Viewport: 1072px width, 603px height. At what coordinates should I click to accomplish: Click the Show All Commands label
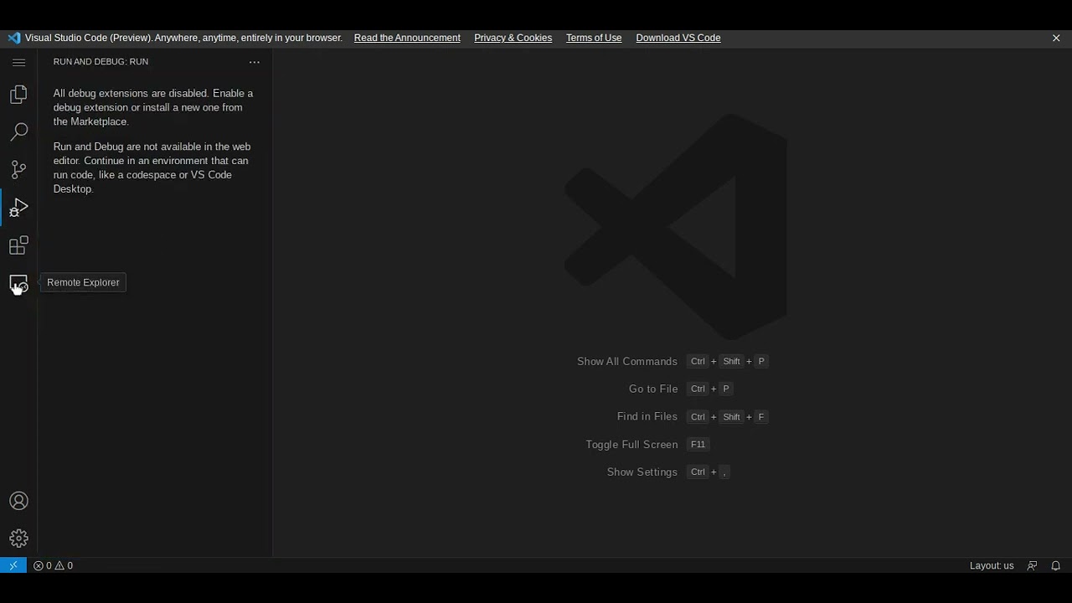pos(627,361)
